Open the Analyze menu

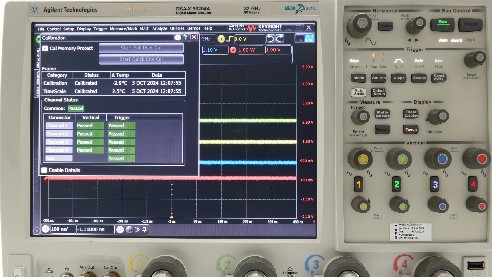(160, 29)
